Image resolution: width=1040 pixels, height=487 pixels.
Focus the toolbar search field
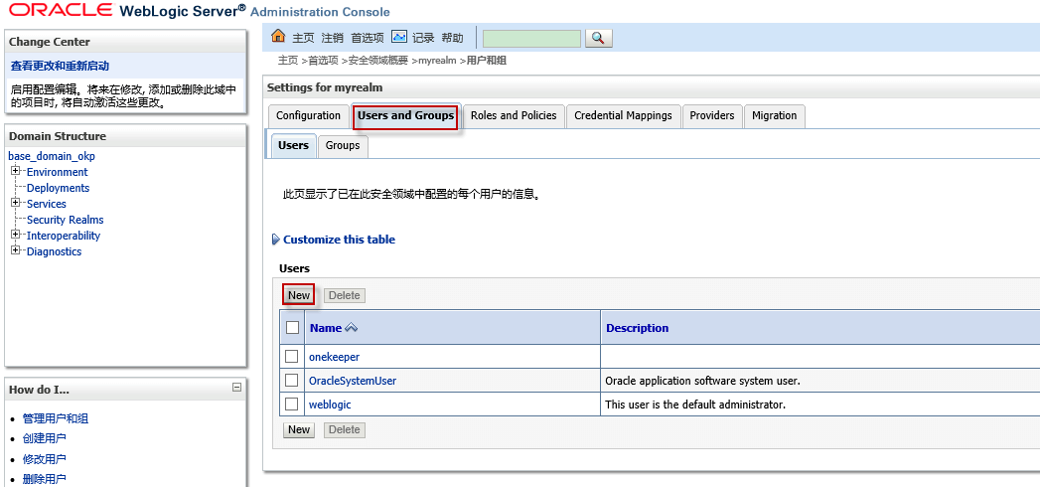point(532,39)
